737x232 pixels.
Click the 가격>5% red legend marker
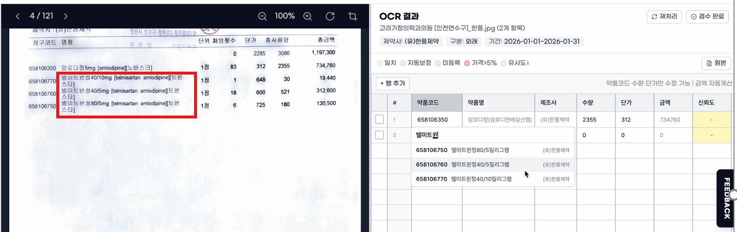click(467, 63)
